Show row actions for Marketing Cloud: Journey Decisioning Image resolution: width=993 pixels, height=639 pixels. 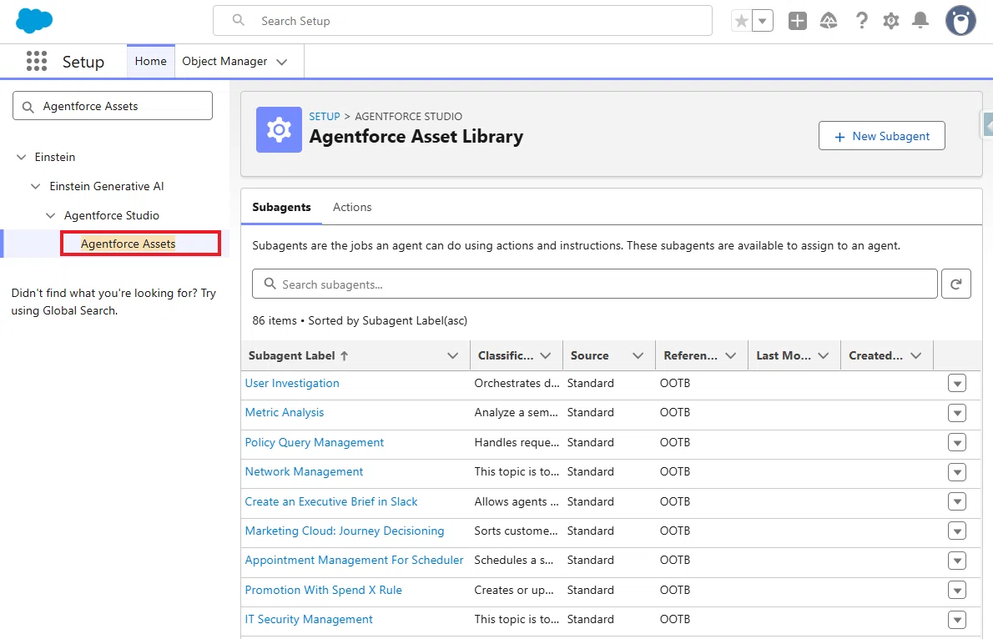click(957, 531)
